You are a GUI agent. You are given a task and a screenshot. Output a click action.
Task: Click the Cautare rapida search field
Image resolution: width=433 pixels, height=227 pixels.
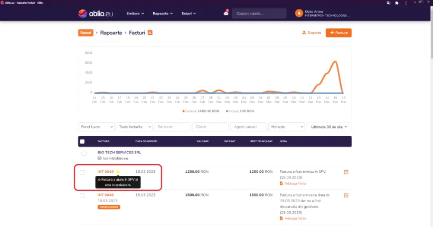259,14
